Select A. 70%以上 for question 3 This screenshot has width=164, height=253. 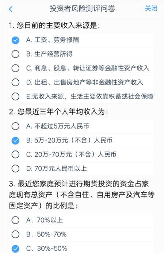click(82, 220)
